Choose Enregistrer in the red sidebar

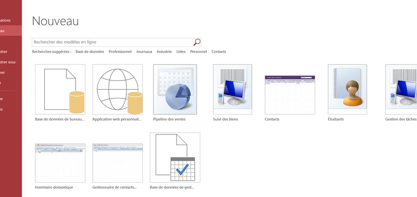(x=11, y=51)
